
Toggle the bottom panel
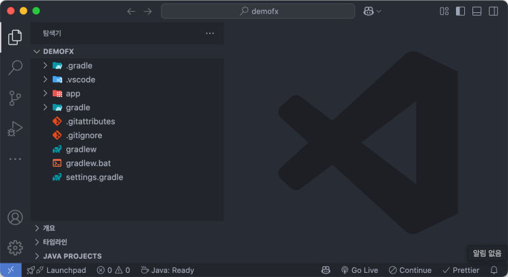point(477,12)
